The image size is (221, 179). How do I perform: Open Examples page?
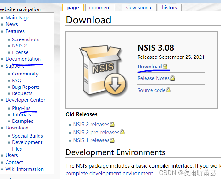[22, 121]
